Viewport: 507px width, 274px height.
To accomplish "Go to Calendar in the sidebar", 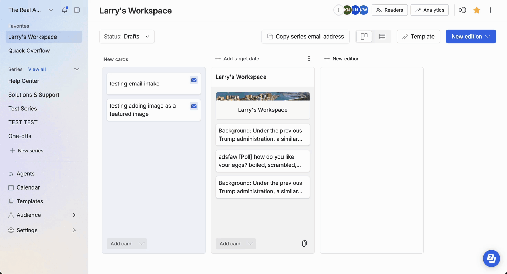I will click(x=28, y=187).
